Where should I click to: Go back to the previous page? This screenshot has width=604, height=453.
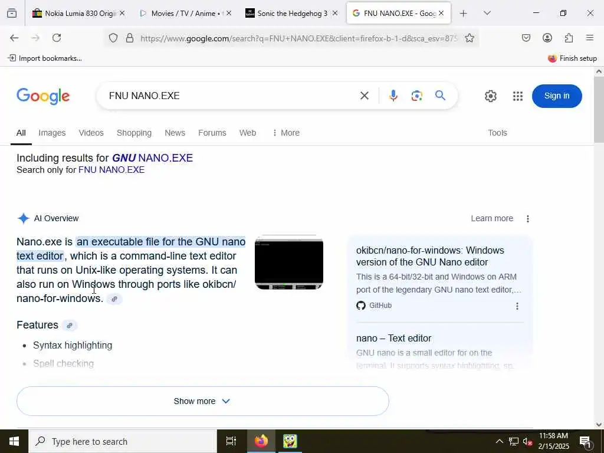pyautogui.click(x=14, y=38)
